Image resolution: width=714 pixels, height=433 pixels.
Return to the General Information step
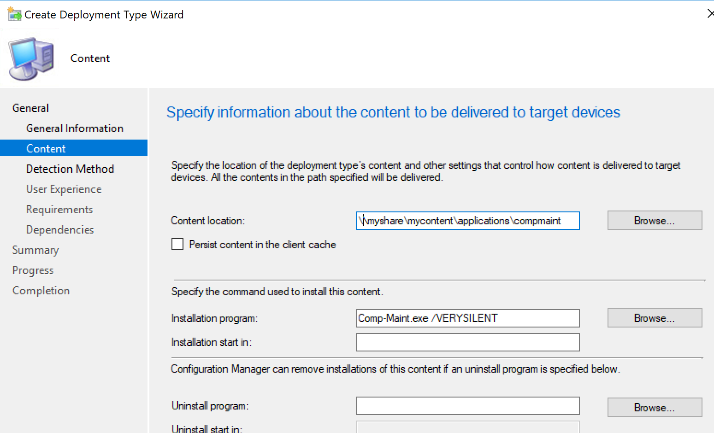(75, 128)
